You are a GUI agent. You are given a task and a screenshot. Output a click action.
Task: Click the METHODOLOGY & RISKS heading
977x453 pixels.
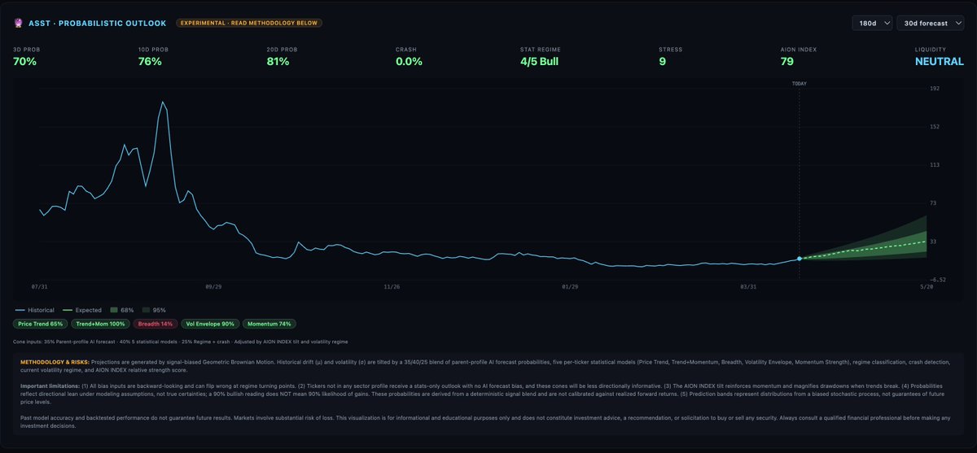click(55, 360)
